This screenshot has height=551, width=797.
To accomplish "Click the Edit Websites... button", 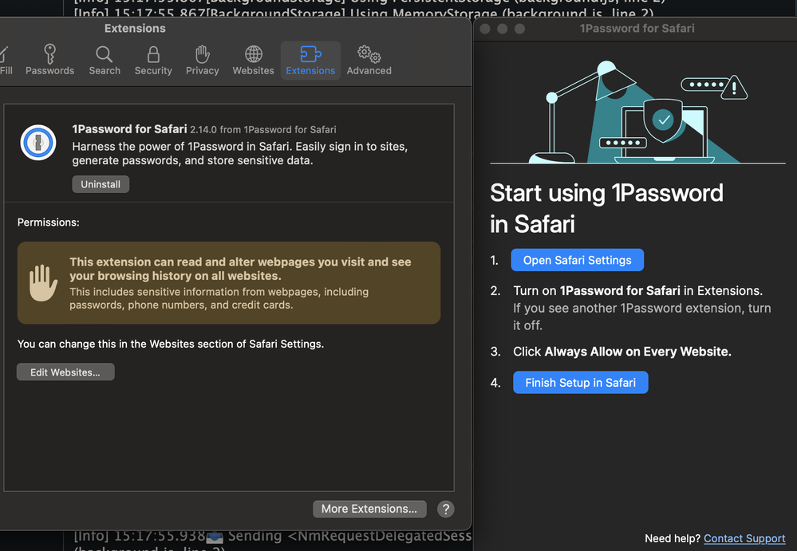I will 65,372.
